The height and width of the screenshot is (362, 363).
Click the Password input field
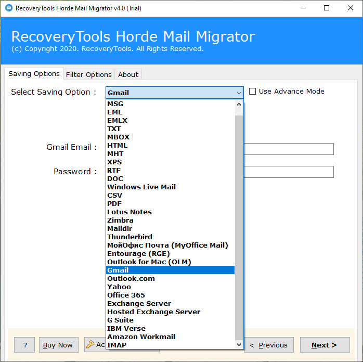289,172
